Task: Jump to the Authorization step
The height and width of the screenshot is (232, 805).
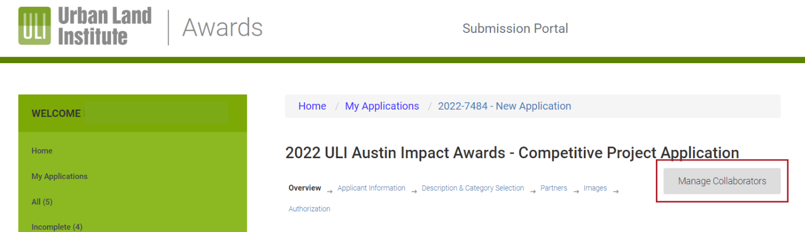Action: pos(309,209)
